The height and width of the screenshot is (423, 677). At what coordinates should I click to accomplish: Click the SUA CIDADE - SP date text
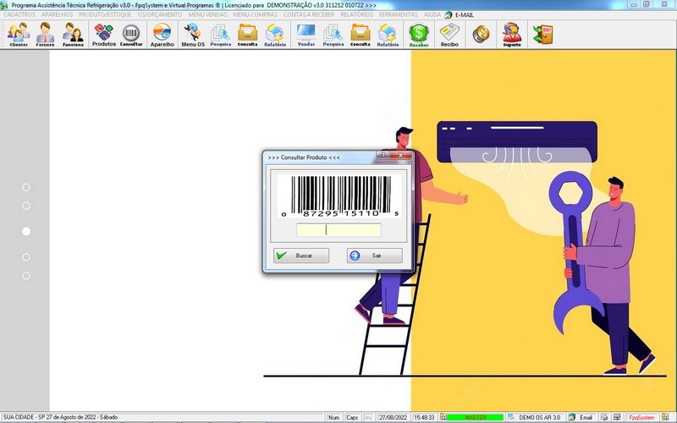[60, 417]
